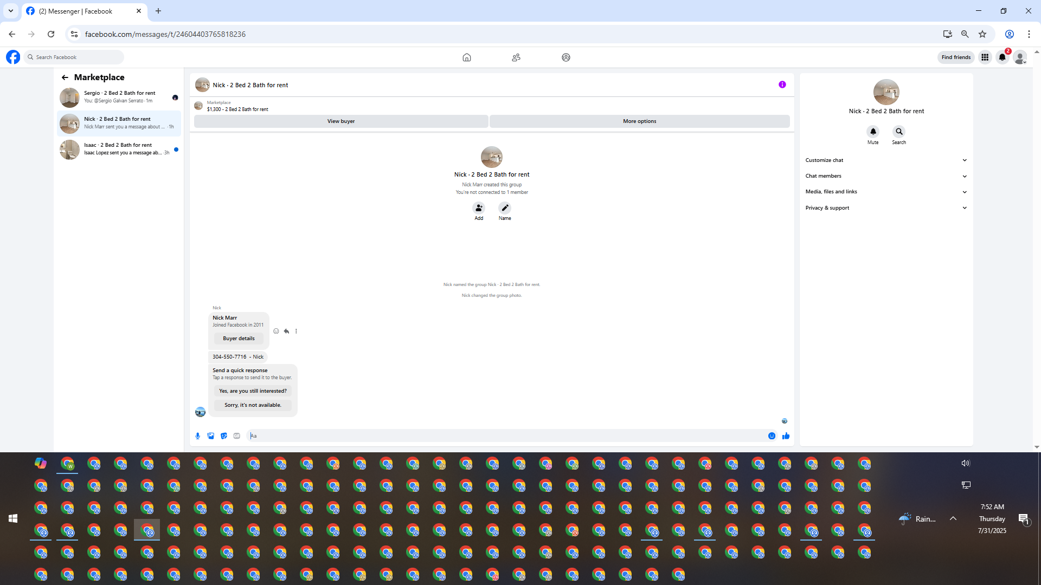Open the sticker picker icon

coord(224,436)
